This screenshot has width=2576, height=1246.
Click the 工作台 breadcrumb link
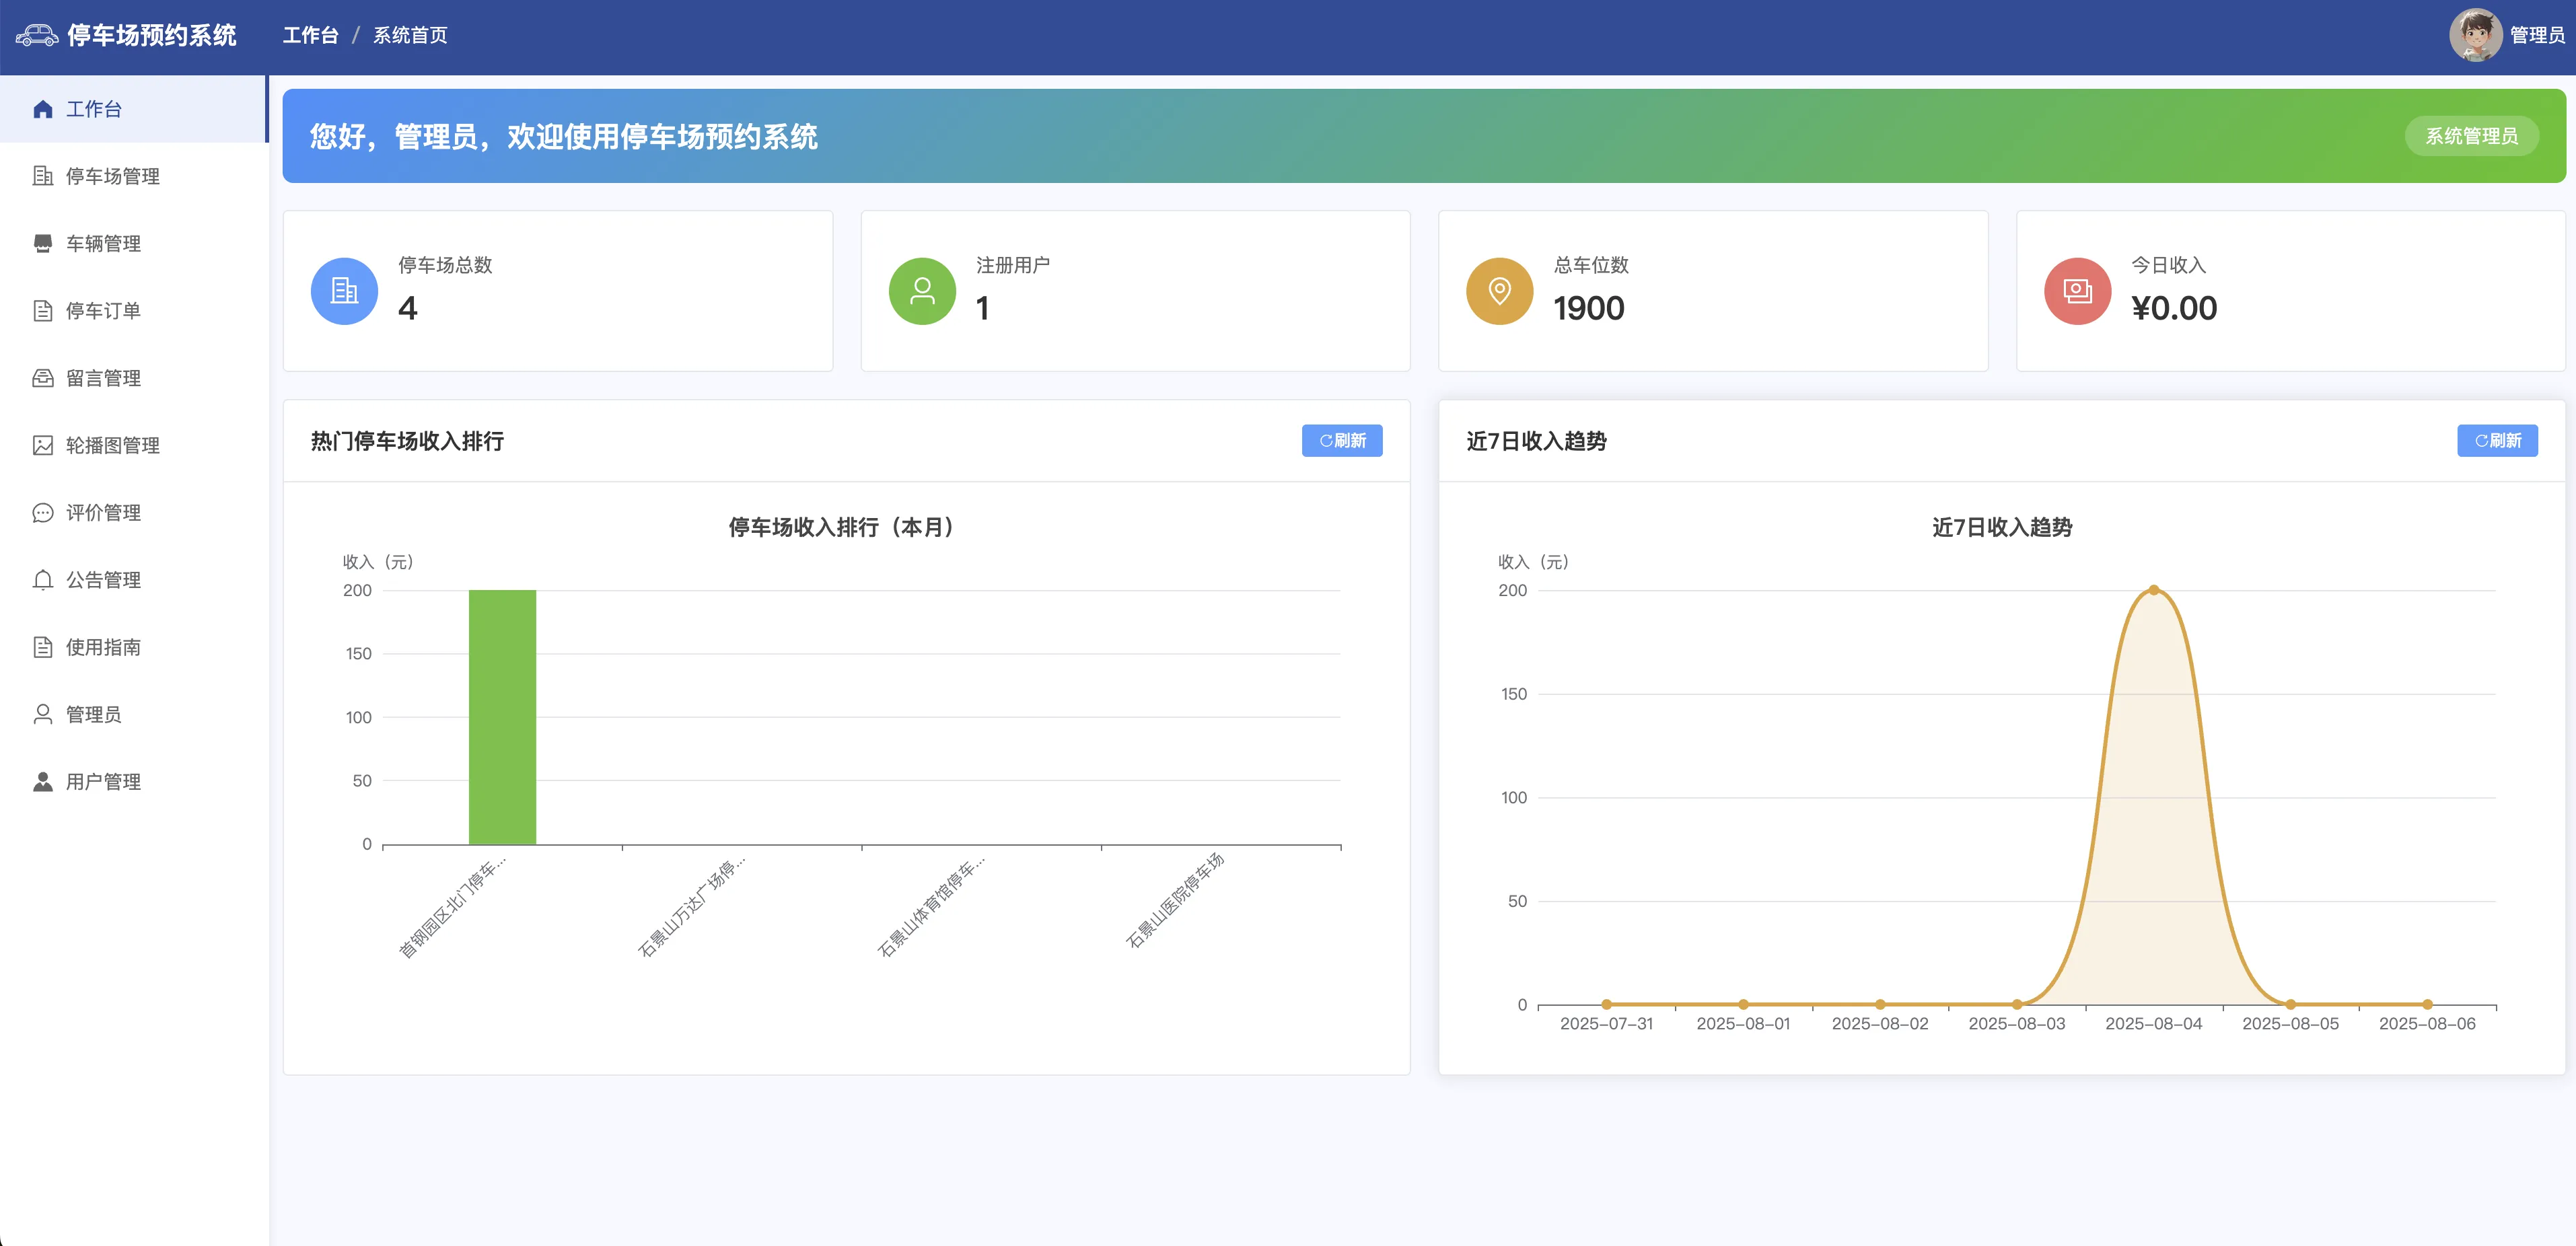[x=310, y=36]
